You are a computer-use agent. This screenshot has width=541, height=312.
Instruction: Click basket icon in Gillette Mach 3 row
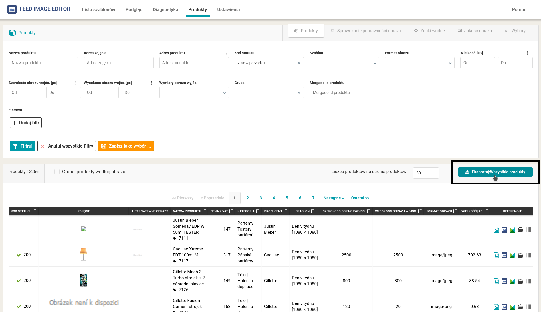click(520, 281)
